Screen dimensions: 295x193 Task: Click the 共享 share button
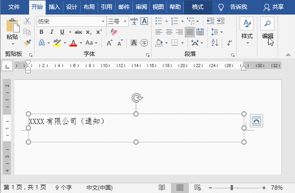tap(274, 7)
